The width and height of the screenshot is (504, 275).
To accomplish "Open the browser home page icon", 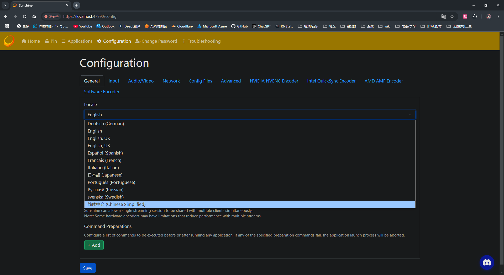I will (x=34, y=16).
